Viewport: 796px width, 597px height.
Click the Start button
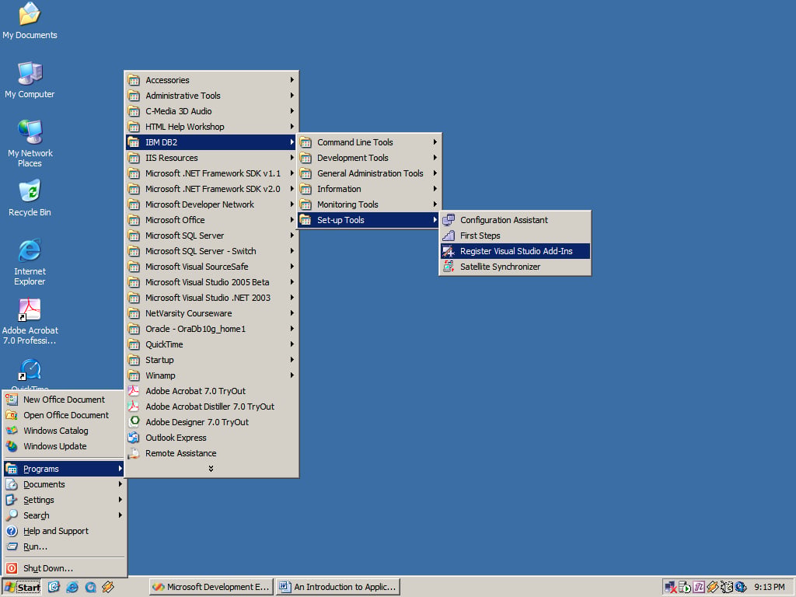[x=23, y=588]
